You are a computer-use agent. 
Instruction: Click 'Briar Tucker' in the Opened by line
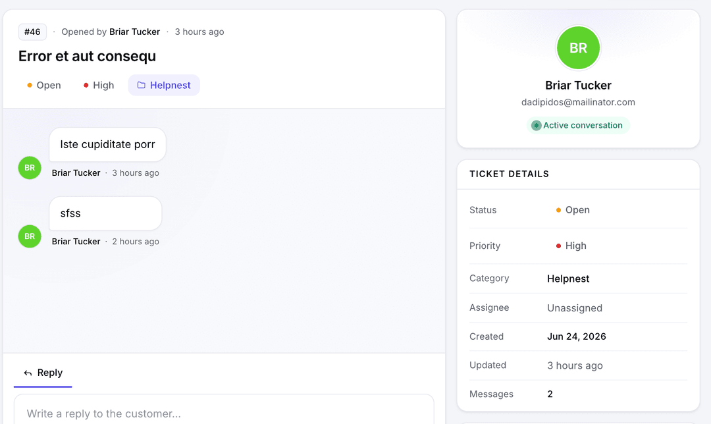(135, 32)
